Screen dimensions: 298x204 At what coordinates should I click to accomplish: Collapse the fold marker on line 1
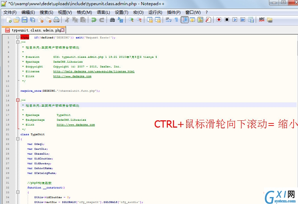[x=18, y=37]
